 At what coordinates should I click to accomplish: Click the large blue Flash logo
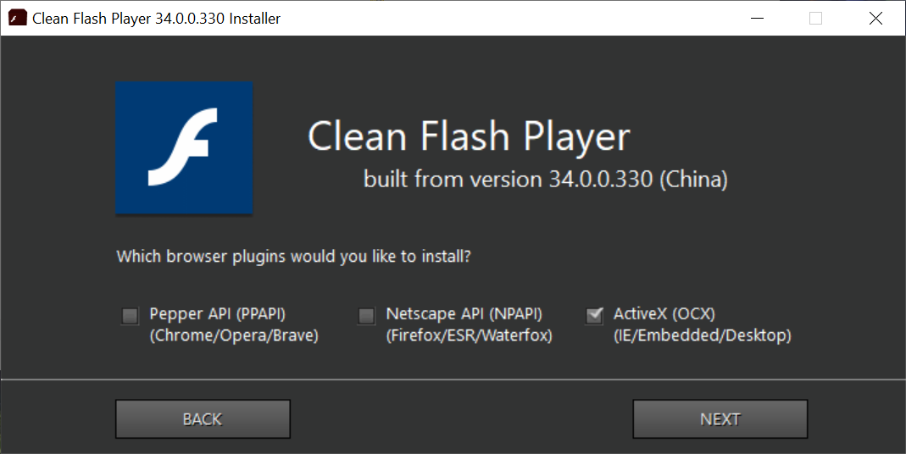[184, 148]
